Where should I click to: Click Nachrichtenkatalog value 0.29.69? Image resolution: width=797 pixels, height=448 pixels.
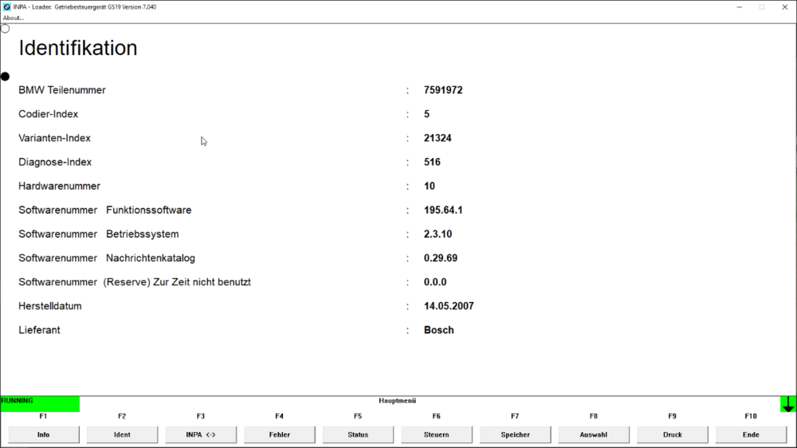[x=441, y=258]
